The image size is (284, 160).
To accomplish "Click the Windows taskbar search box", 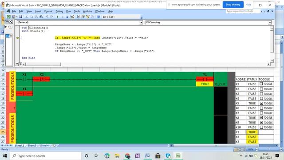I will [46, 156].
